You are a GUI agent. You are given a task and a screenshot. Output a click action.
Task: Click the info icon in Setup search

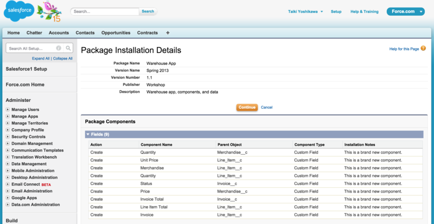tap(59, 48)
